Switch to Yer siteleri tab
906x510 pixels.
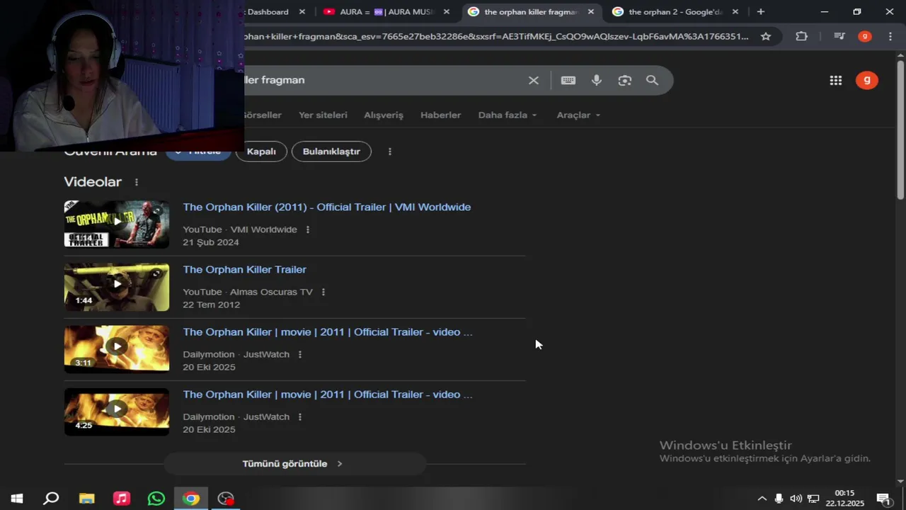323,115
